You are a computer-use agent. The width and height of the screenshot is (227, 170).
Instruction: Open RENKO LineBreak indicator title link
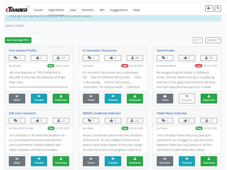pos(102,113)
